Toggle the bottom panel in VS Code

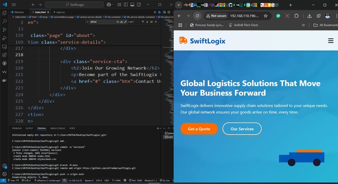132,5
